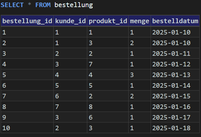The height and width of the screenshot is (137, 201).
Task: Select bestellung_id cell in the 2025-01-13 row
Action: coord(27,75)
